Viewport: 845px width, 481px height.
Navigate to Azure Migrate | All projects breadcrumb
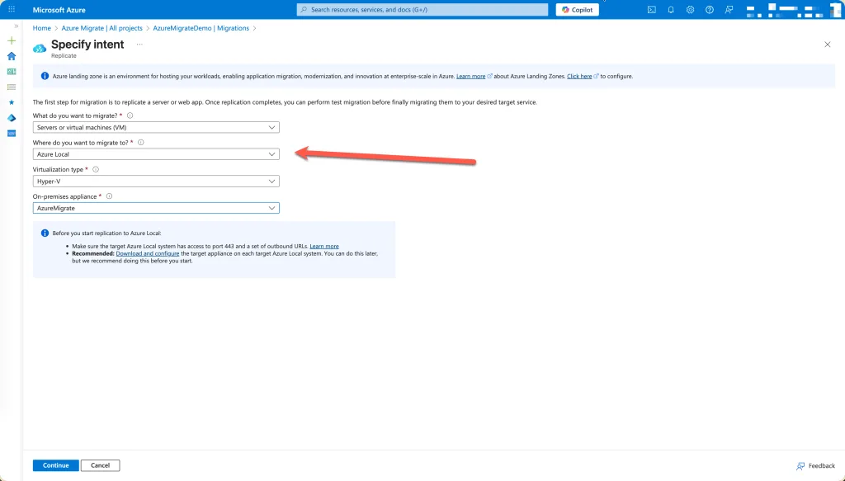pyautogui.click(x=101, y=28)
